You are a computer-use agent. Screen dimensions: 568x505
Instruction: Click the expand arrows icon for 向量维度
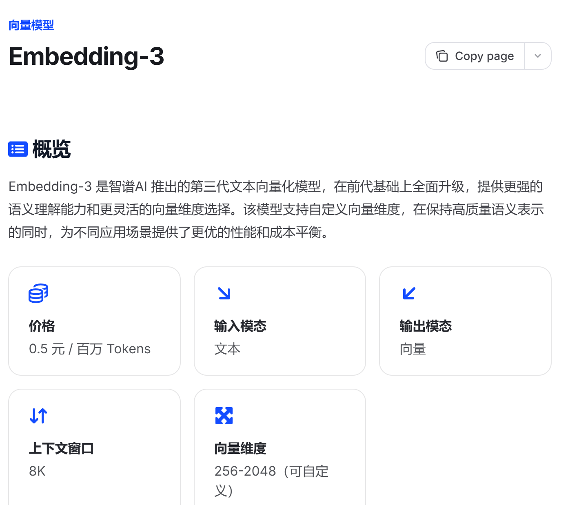click(224, 416)
